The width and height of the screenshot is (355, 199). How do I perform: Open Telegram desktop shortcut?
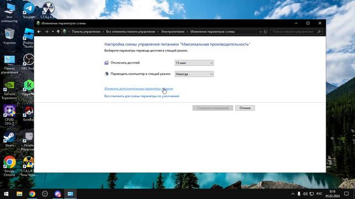coord(29,11)
